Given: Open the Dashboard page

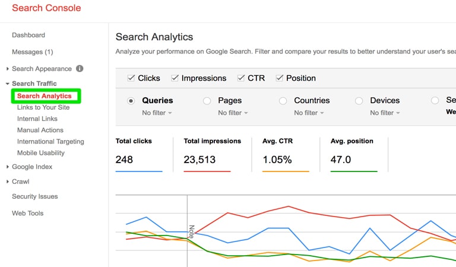Looking at the screenshot, I should pos(28,35).
